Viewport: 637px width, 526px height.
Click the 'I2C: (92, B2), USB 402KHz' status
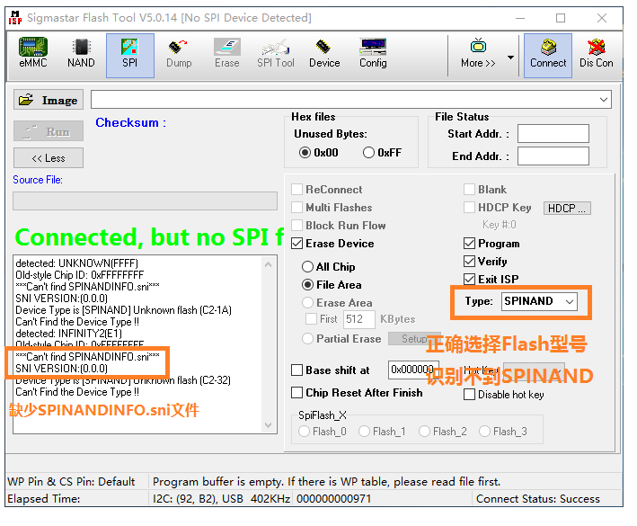221,499
